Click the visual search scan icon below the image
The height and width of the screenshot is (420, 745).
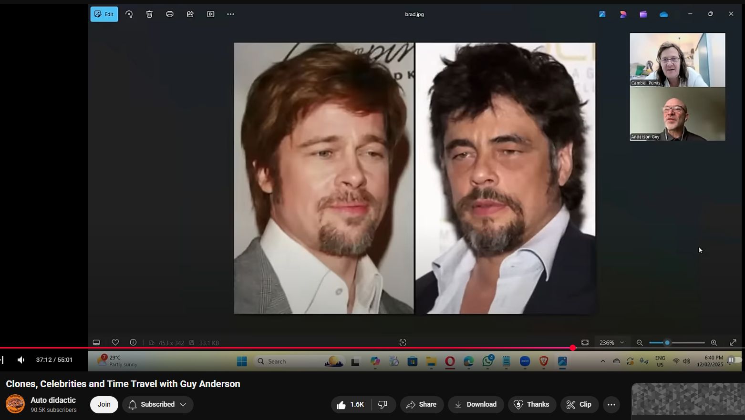pyautogui.click(x=403, y=343)
